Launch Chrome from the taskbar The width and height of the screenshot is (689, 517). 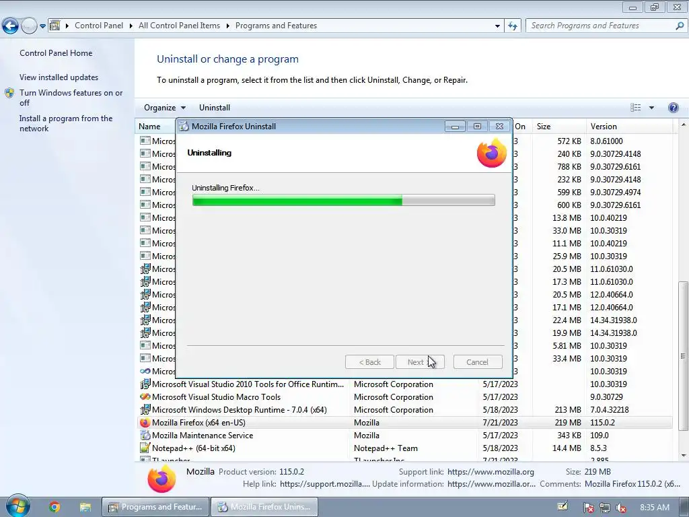click(55, 508)
